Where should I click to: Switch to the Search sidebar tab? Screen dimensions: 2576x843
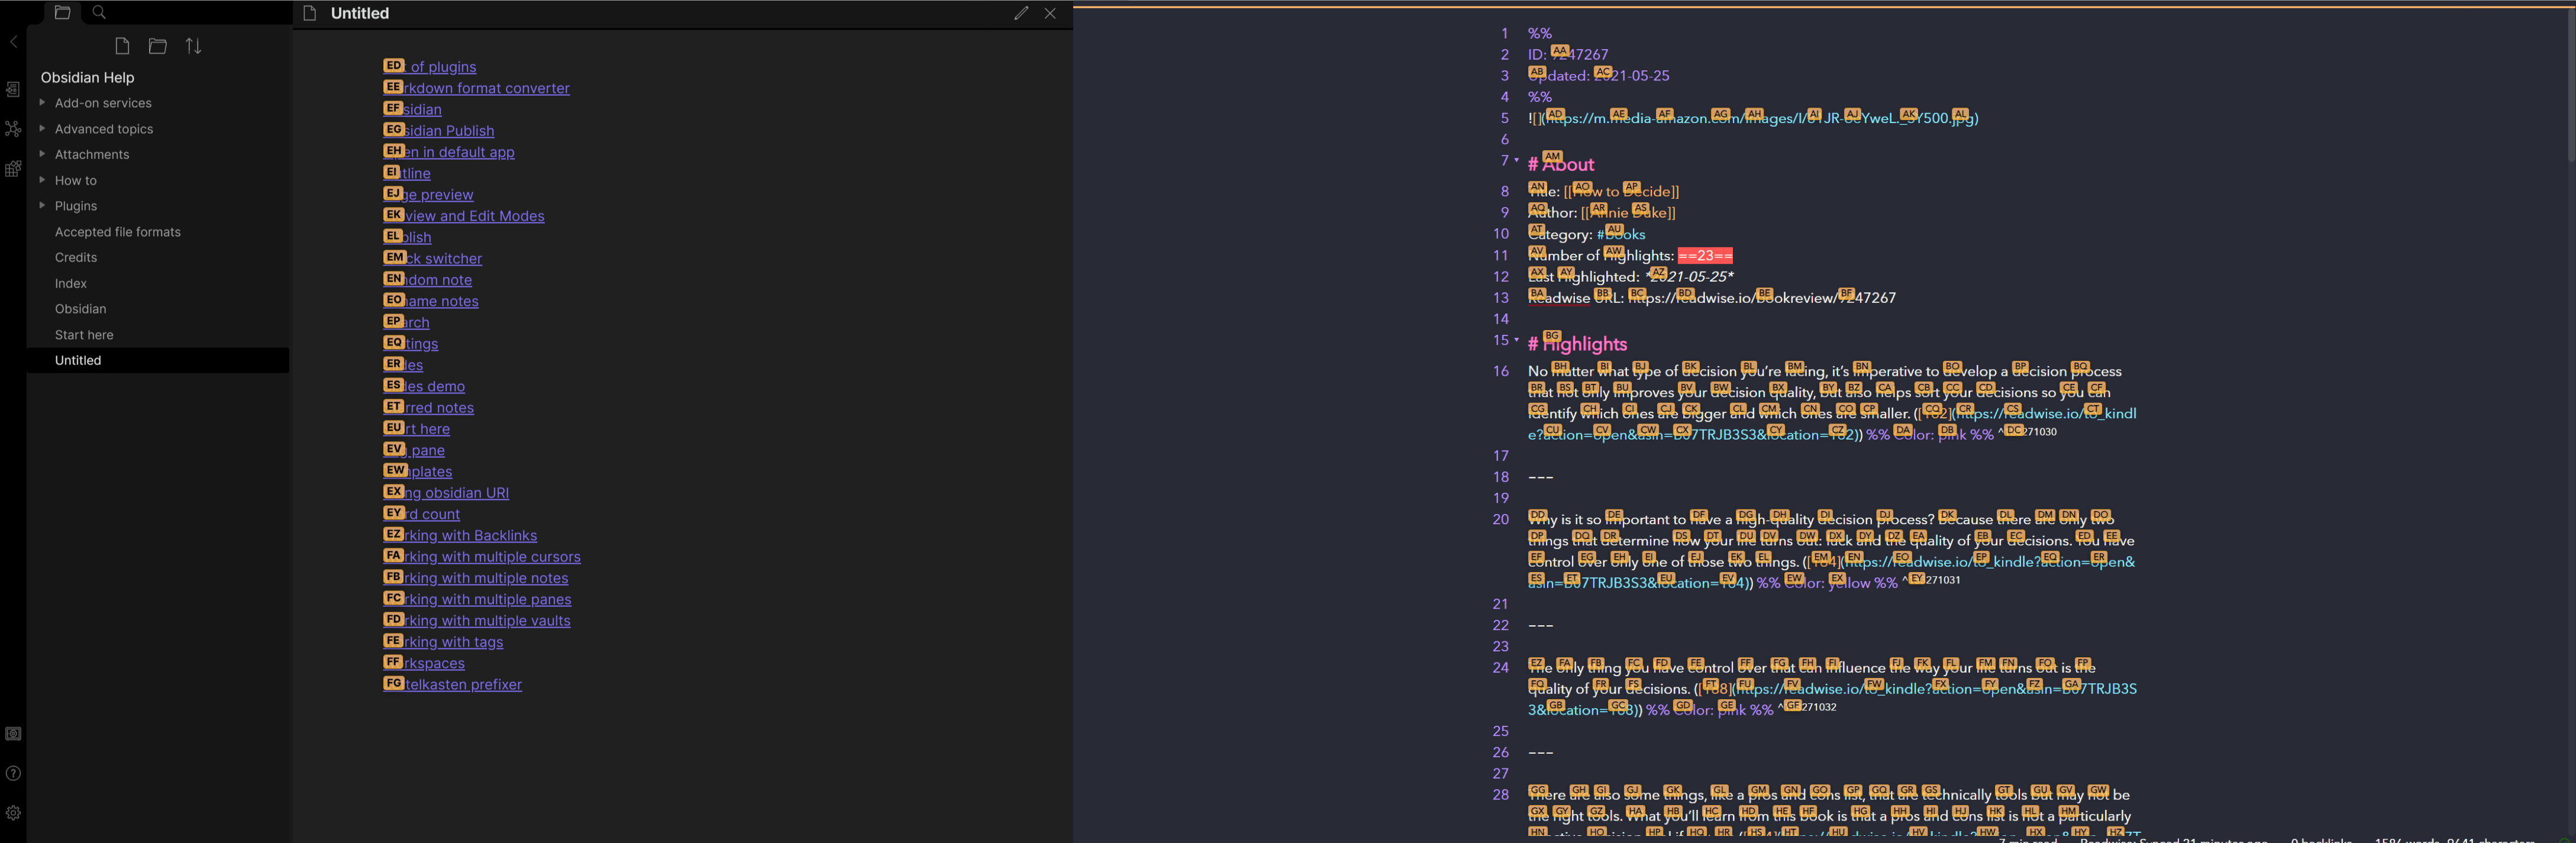point(98,12)
